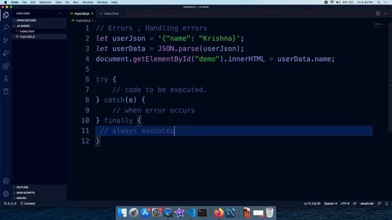
Task: Close the myscript.js tab
Action: coord(92,13)
